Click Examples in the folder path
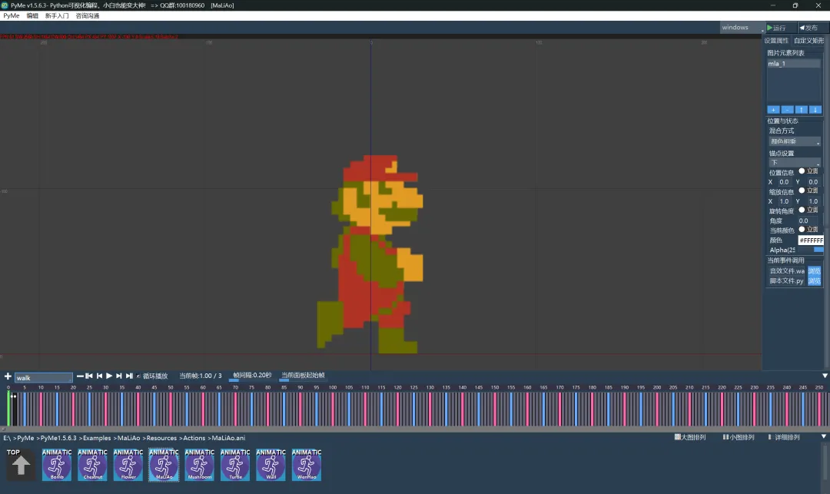The height and width of the screenshot is (494, 830). (97, 438)
